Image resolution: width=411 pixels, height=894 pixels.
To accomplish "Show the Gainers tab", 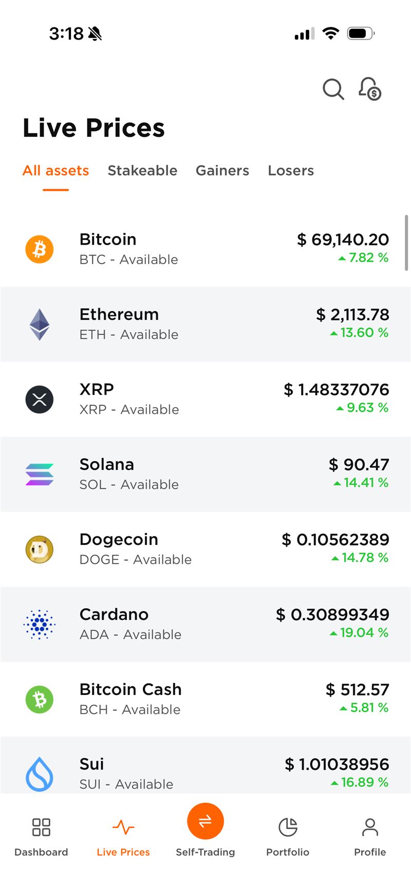I will point(222,171).
